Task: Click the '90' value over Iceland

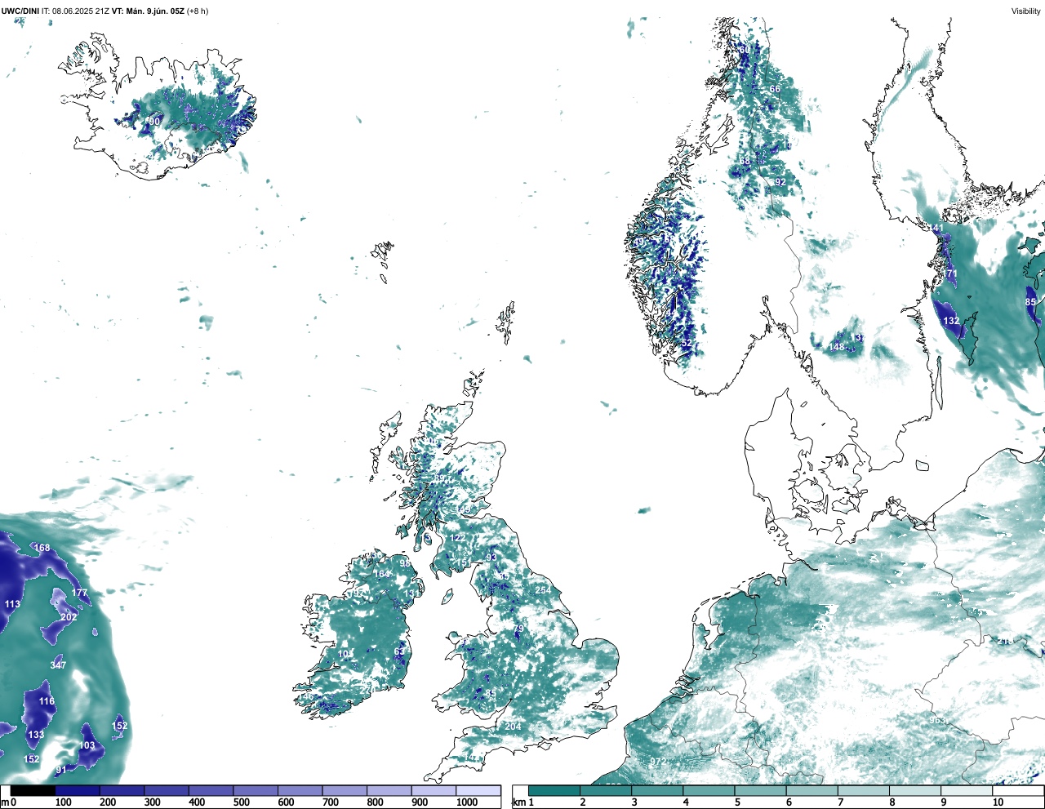Action: (154, 122)
